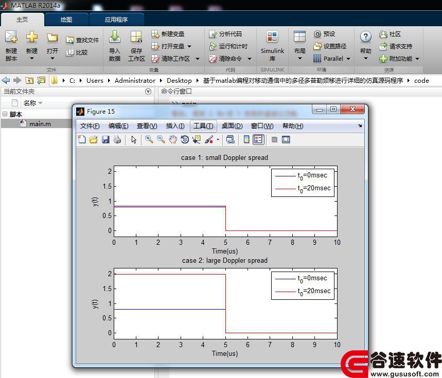
Task: Click the Set Path icon
Action: coord(317,46)
